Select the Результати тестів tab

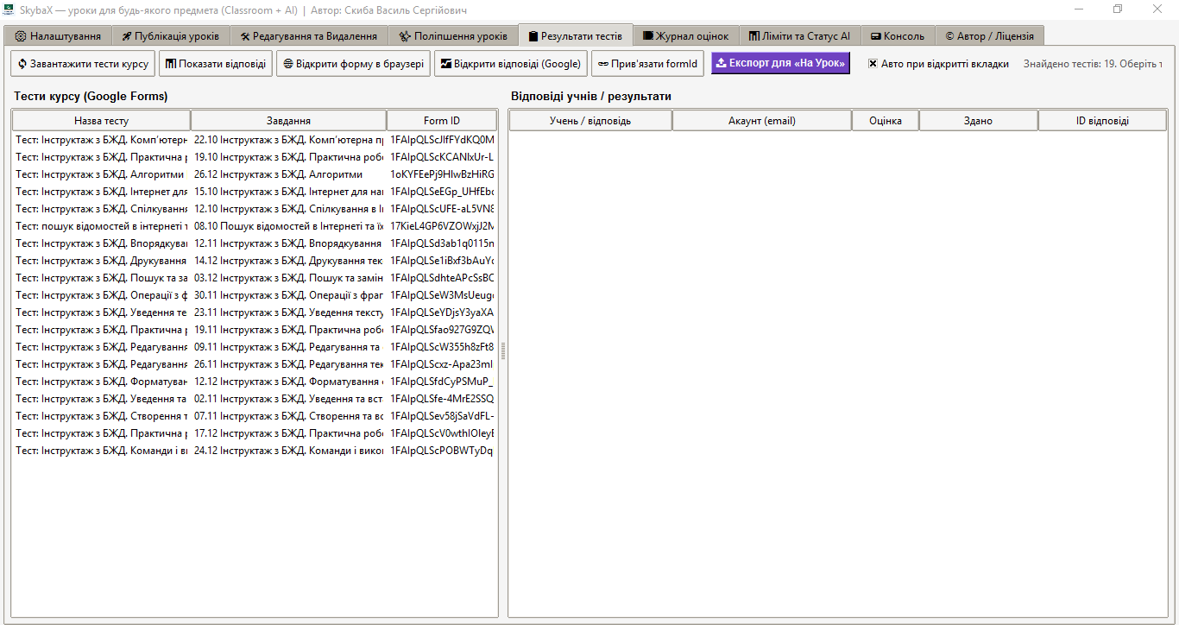(x=575, y=35)
